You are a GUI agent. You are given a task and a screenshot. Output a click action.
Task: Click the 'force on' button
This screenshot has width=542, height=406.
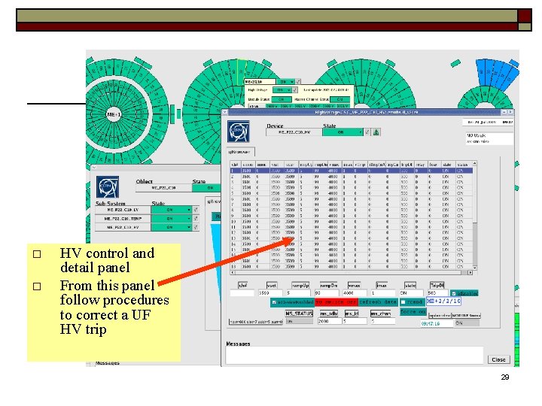413,312
